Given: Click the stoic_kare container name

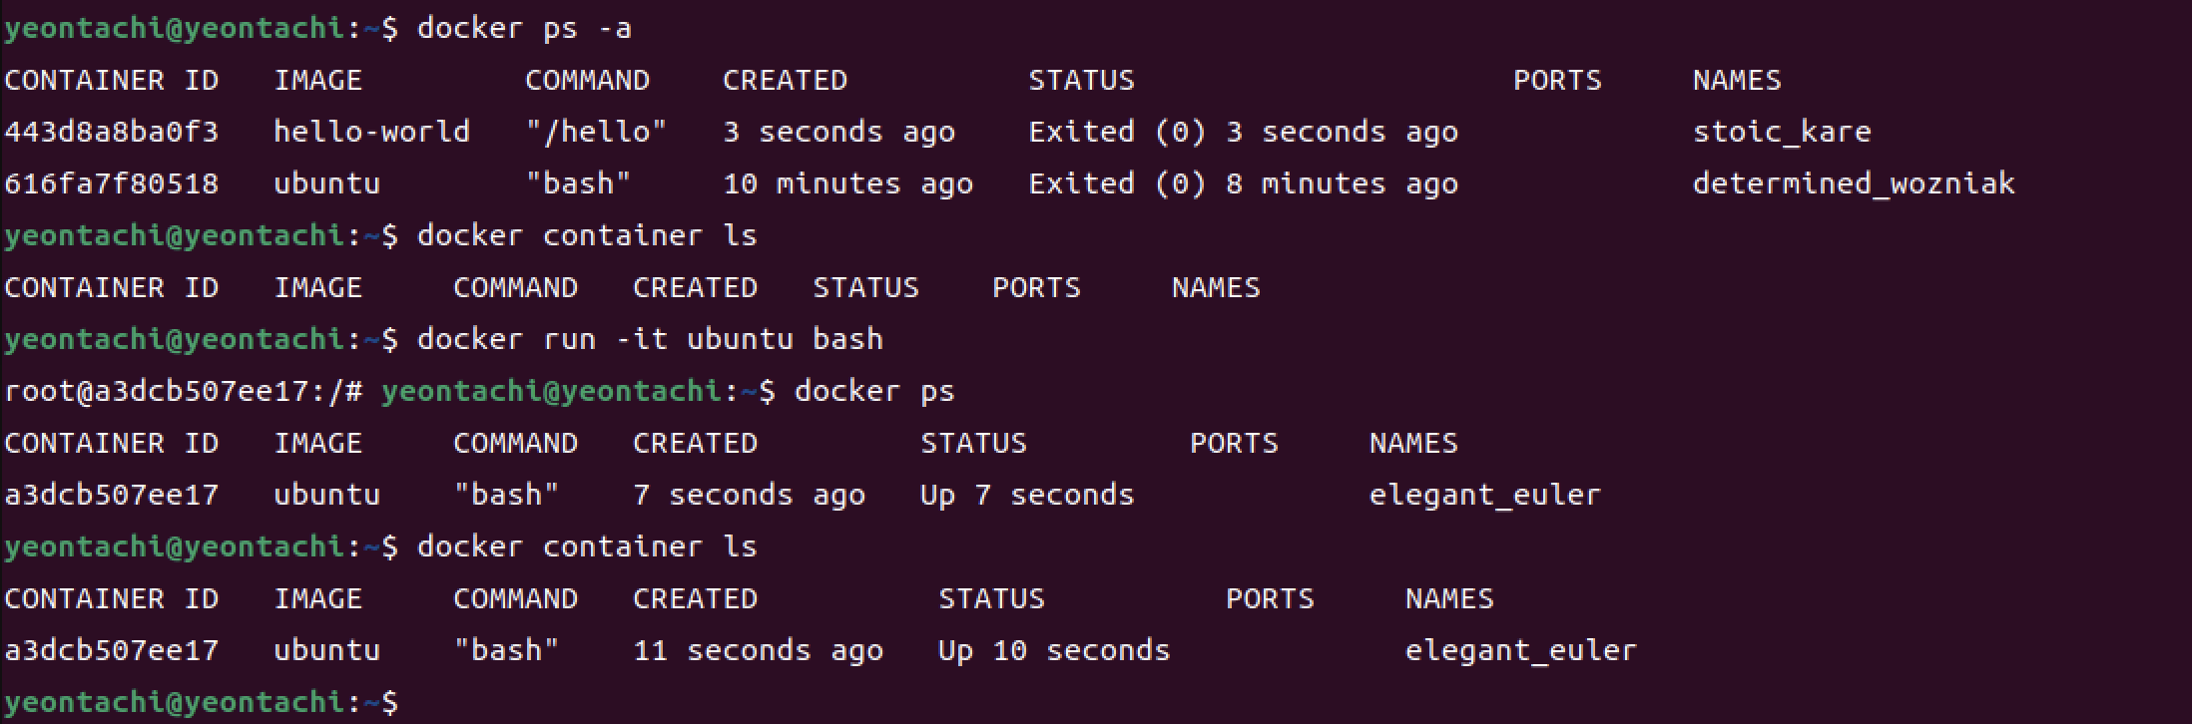Looking at the screenshot, I should 1782,132.
